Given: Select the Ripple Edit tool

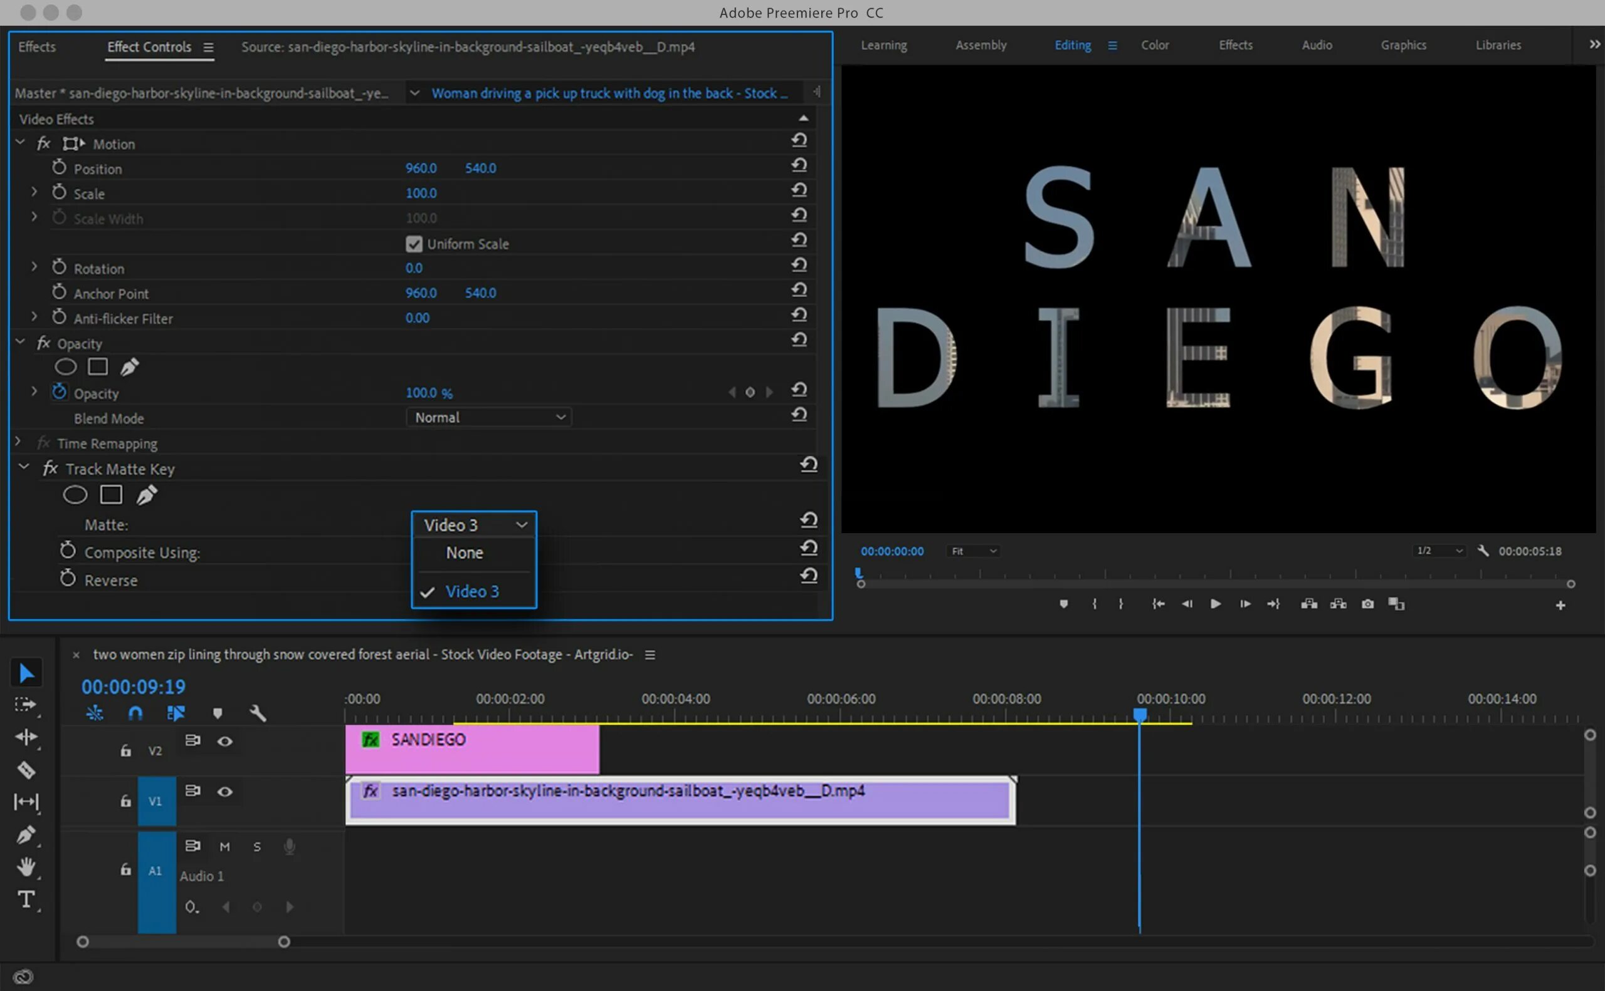Looking at the screenshot, I should (26, 737).
